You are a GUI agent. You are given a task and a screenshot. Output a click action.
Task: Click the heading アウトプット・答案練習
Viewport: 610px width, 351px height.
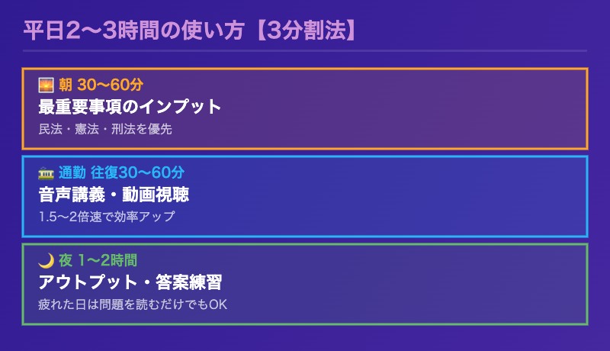(130, 282)
